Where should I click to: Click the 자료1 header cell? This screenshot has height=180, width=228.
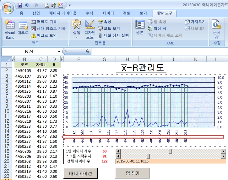[x=41, y=65]
